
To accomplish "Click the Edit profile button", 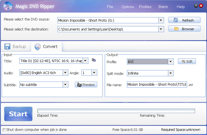I will [187, 61].
